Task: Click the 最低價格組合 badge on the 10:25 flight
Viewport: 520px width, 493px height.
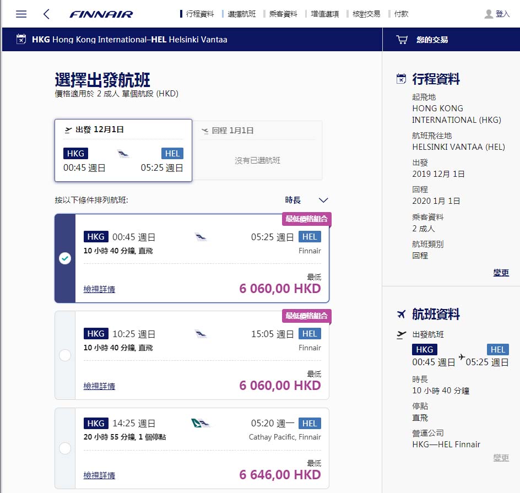Action: pos(306,316)
